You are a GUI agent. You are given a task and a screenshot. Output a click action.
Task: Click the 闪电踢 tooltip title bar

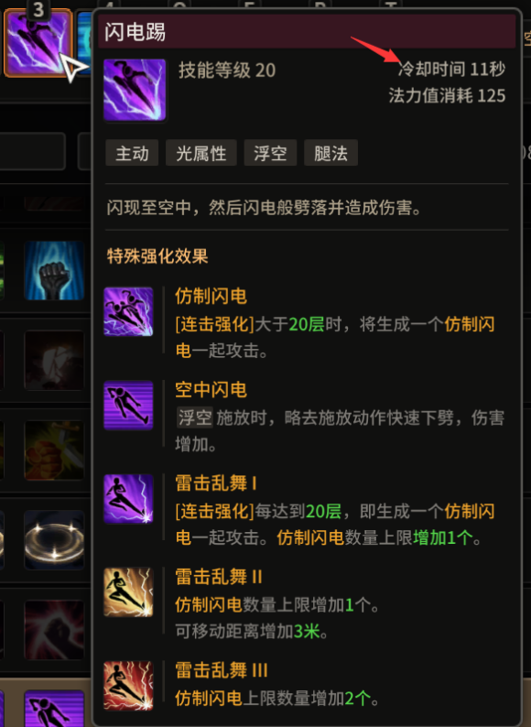(x=307, y=31)
